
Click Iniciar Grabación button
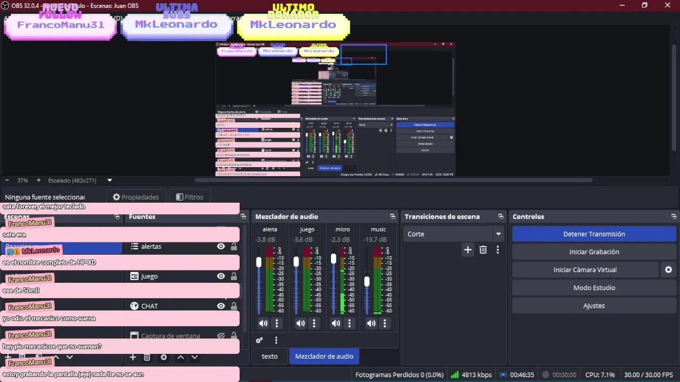(x=594, y=252)
